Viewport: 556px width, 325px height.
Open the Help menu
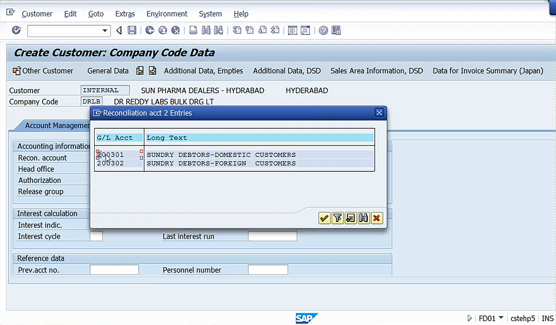(241, 14)
